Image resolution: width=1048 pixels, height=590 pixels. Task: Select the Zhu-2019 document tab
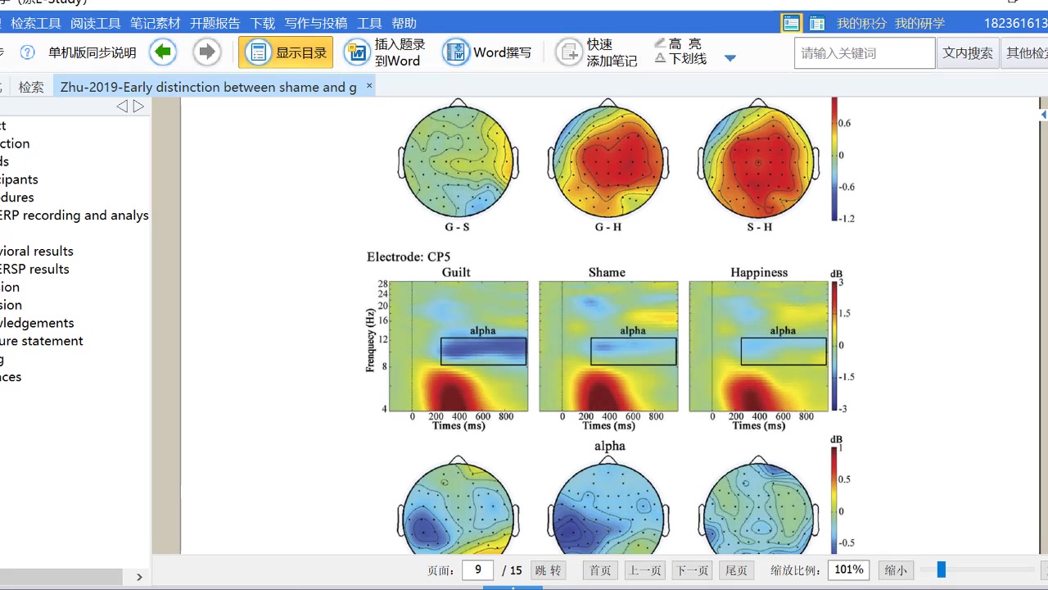209,87
